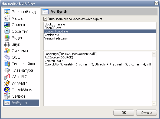Click the DirectShow icon
The image size is (160, 119).
click(x=7, y=90)
